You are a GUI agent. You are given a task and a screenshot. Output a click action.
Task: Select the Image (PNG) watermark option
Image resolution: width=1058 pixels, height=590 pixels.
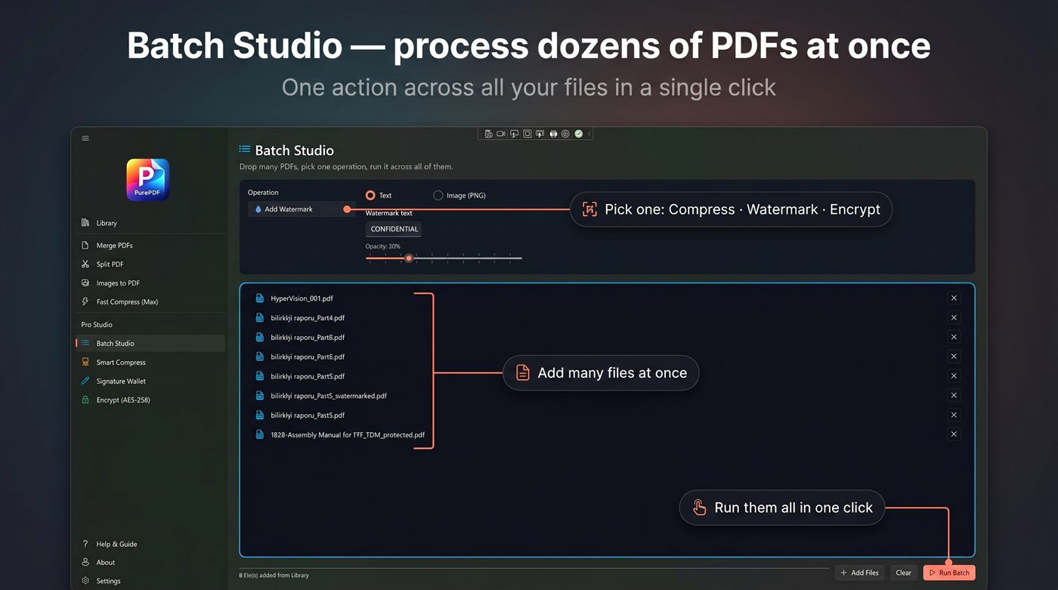[x=438, y=196]
